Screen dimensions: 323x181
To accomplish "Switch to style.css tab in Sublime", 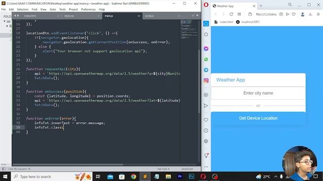I will 81,16.
